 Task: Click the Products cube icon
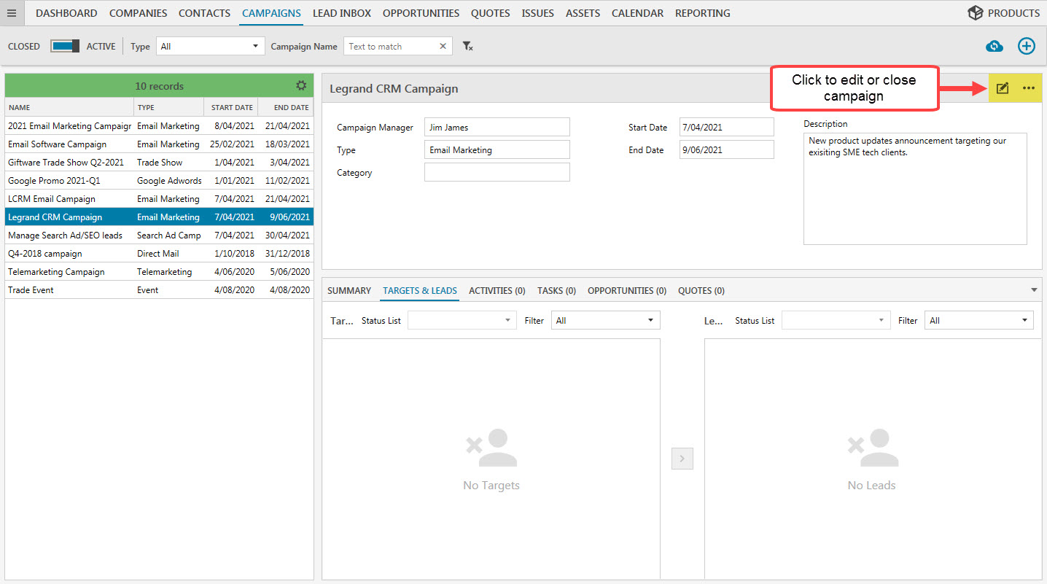[976, 12]
